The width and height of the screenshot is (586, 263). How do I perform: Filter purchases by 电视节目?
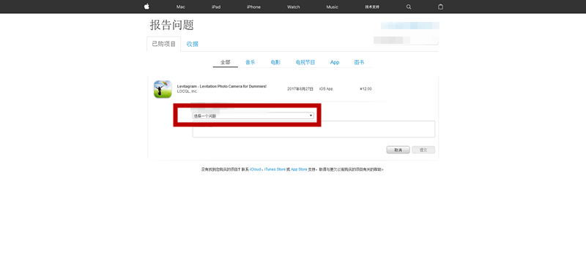click(305, 62)
